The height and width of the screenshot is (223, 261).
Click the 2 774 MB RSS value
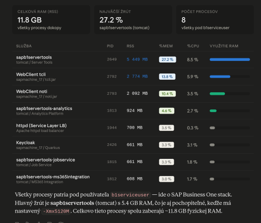pyautogui.click(x=137, y=77)
